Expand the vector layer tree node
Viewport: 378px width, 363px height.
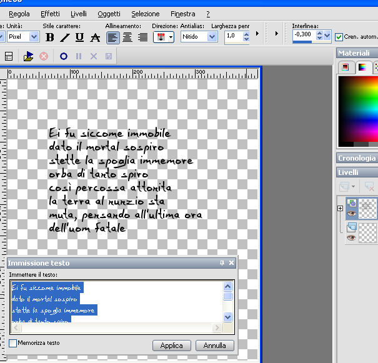(340, 209)
